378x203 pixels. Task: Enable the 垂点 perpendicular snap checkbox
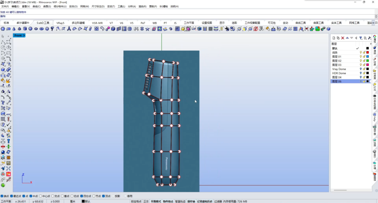62,196
